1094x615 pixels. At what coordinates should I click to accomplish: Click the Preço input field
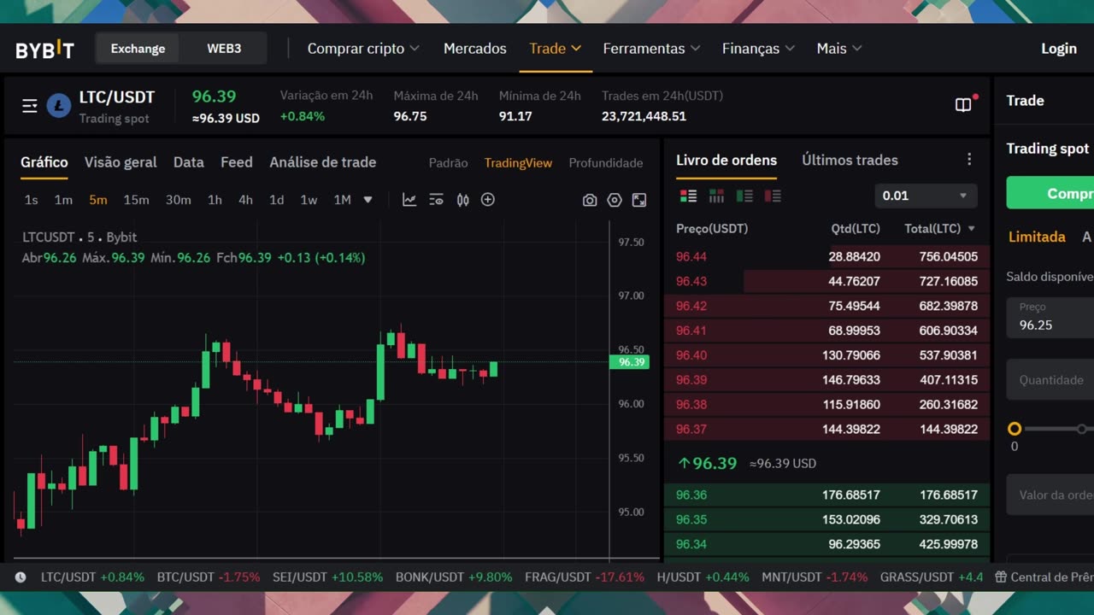(x=1050, y=318)
